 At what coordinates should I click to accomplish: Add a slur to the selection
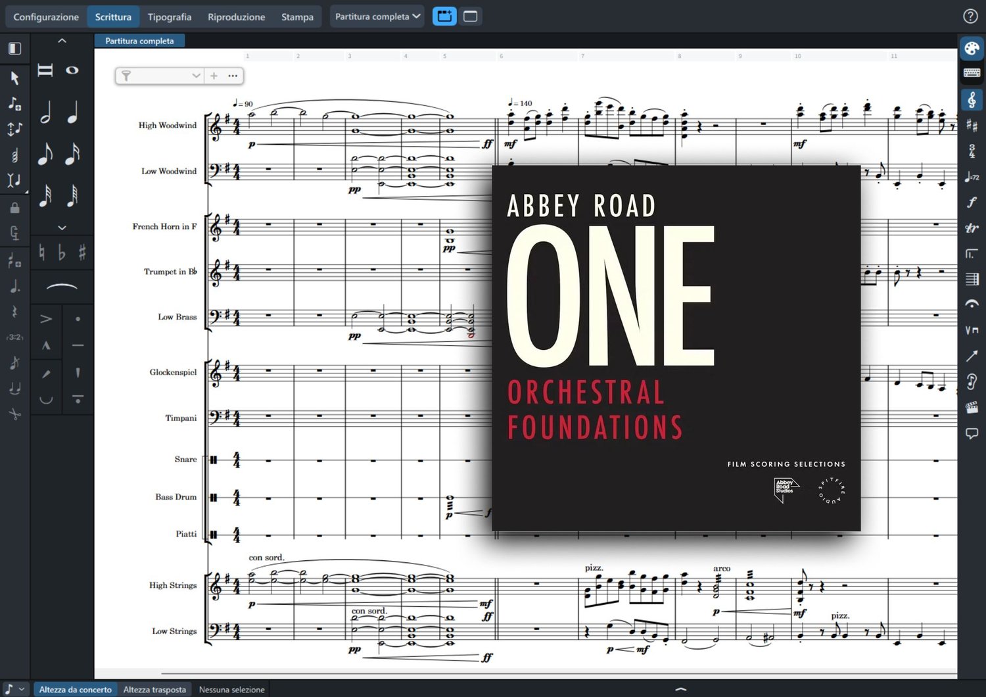[x=62, y=287]
